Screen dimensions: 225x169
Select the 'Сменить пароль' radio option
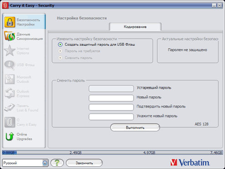coord(60,58)
